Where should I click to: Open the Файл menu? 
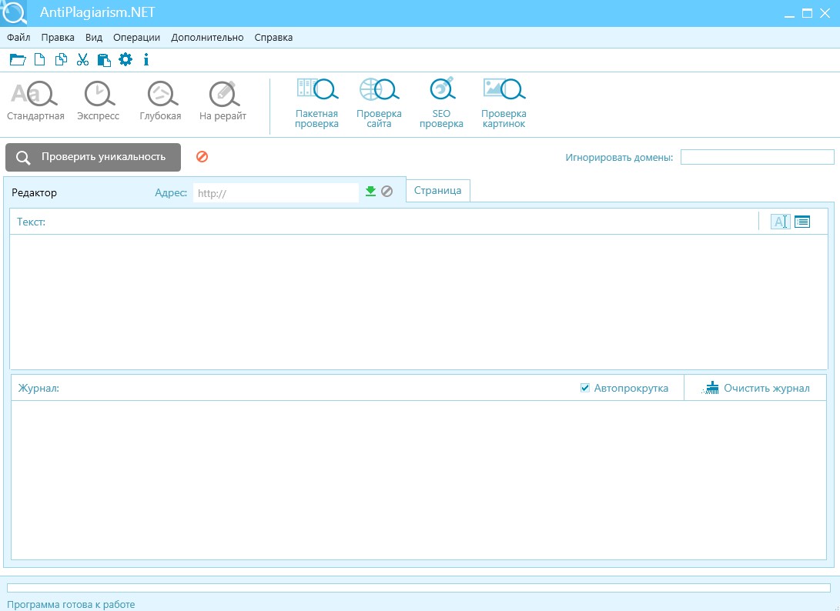pos(18,38)
